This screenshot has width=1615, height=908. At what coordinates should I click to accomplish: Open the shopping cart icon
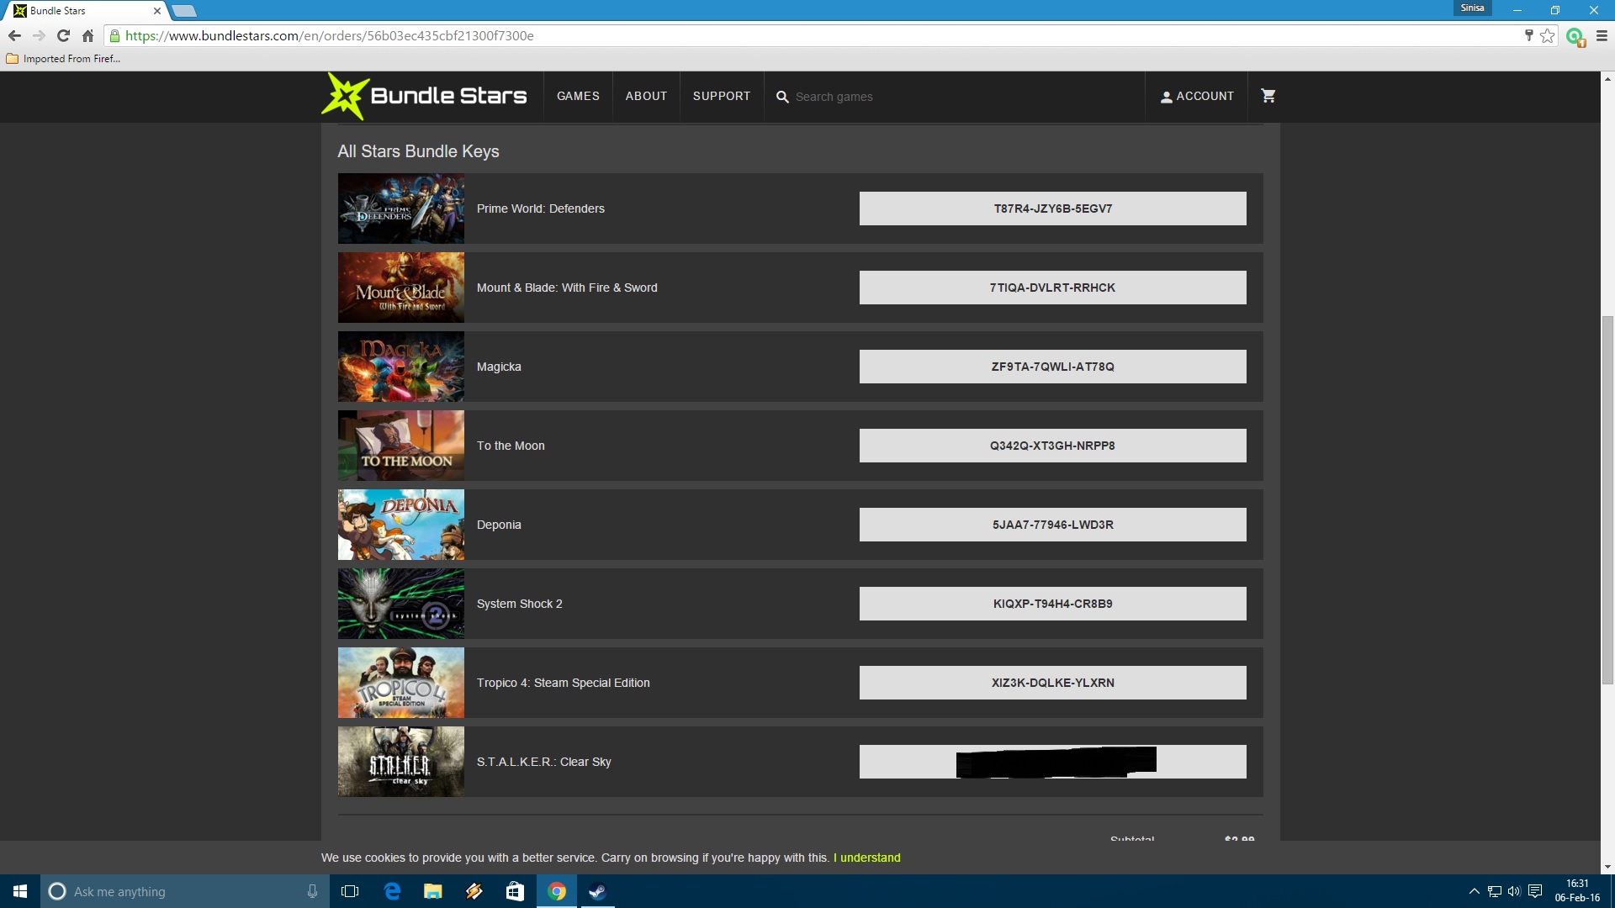coord(1268,96)
